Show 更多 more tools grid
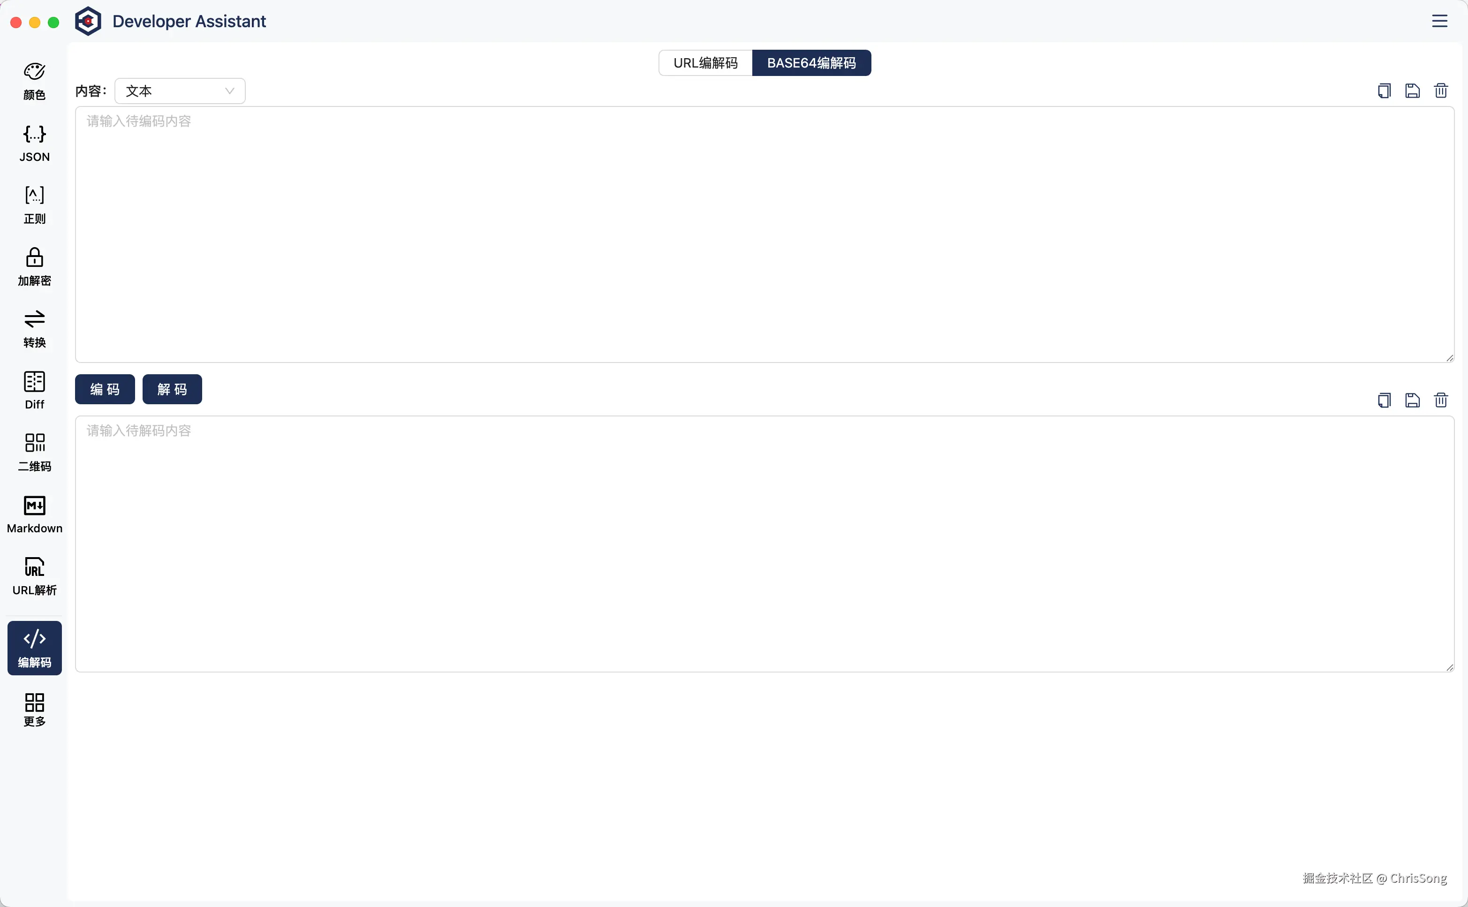Image resolution: width=1468 pixels, height=907 pixels. tap(34, 710)
